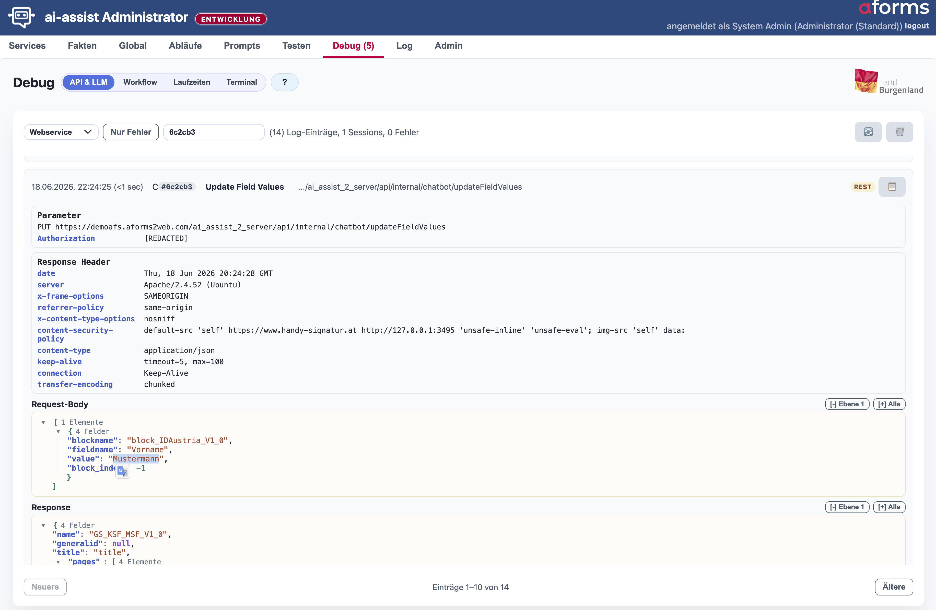The height and width of the screenshot is (610, 936).
Task: Expand all Request-Body levels
Action: click(x=889, y=404)
